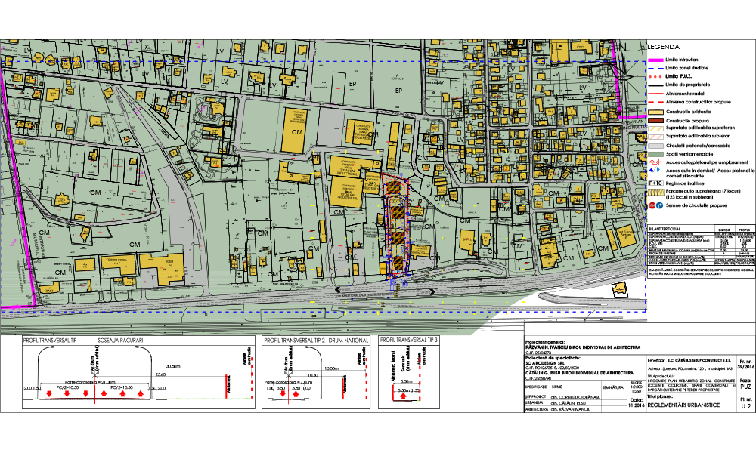756x453 pixels.
Task: Click the Proiectant general label
Action: tap(545, 342)
